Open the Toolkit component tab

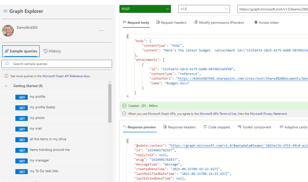pos(254,127)
